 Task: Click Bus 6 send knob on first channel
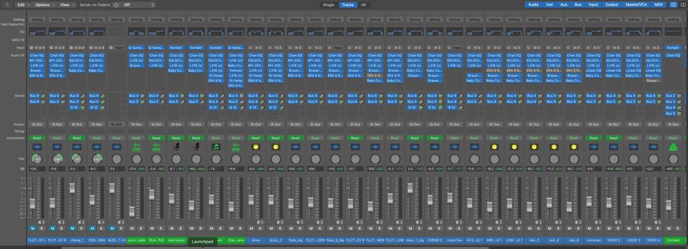(44, 95)
